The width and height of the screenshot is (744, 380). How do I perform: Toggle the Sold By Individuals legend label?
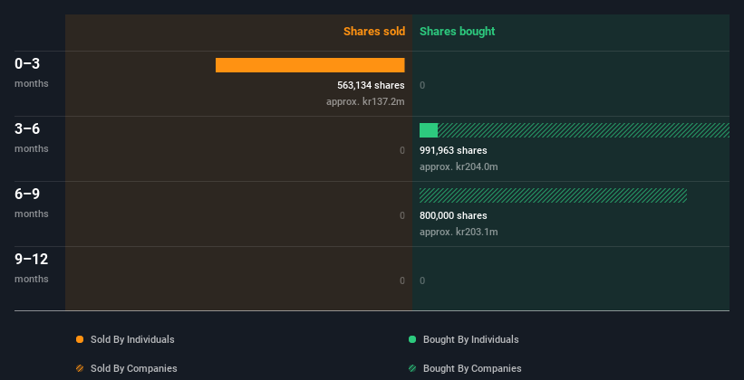coord(132,339)
